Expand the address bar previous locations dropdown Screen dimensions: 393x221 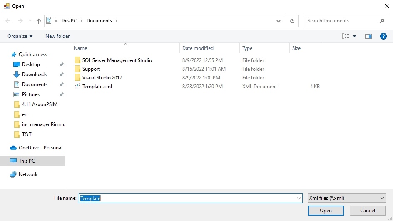[x=279, y=21]
